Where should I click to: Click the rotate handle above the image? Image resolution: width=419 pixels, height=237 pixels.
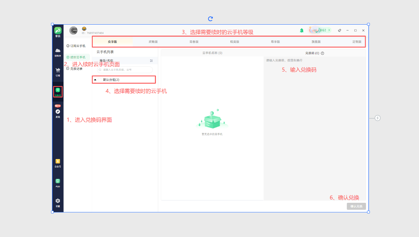[x=210, y=19]
